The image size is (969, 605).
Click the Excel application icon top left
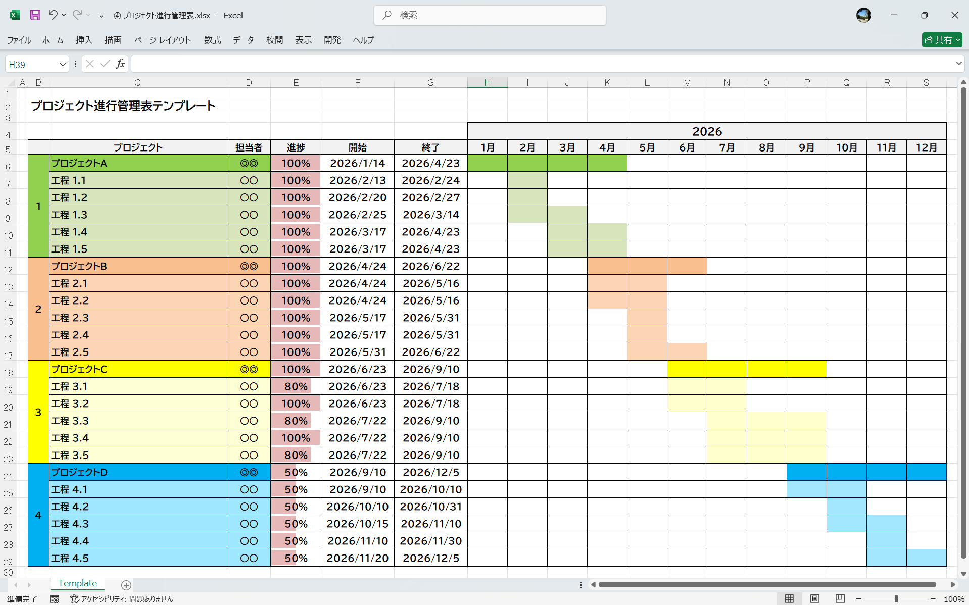click(15, 15)
